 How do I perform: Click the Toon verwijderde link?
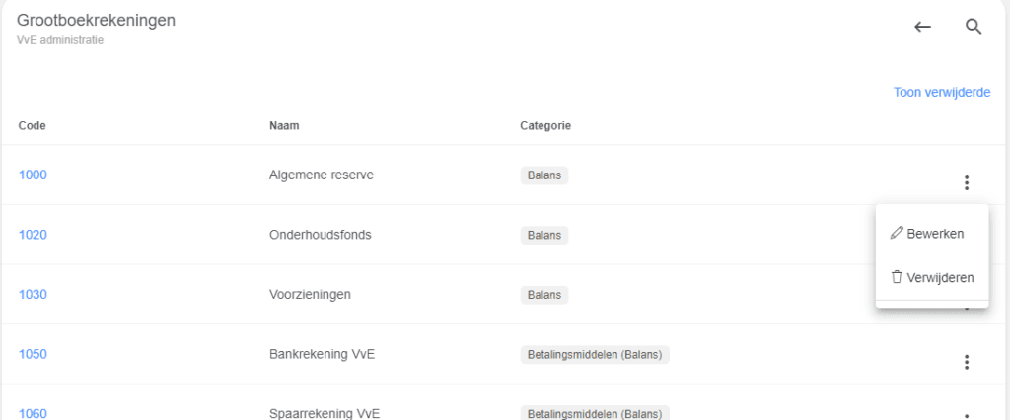coord(941,93)
